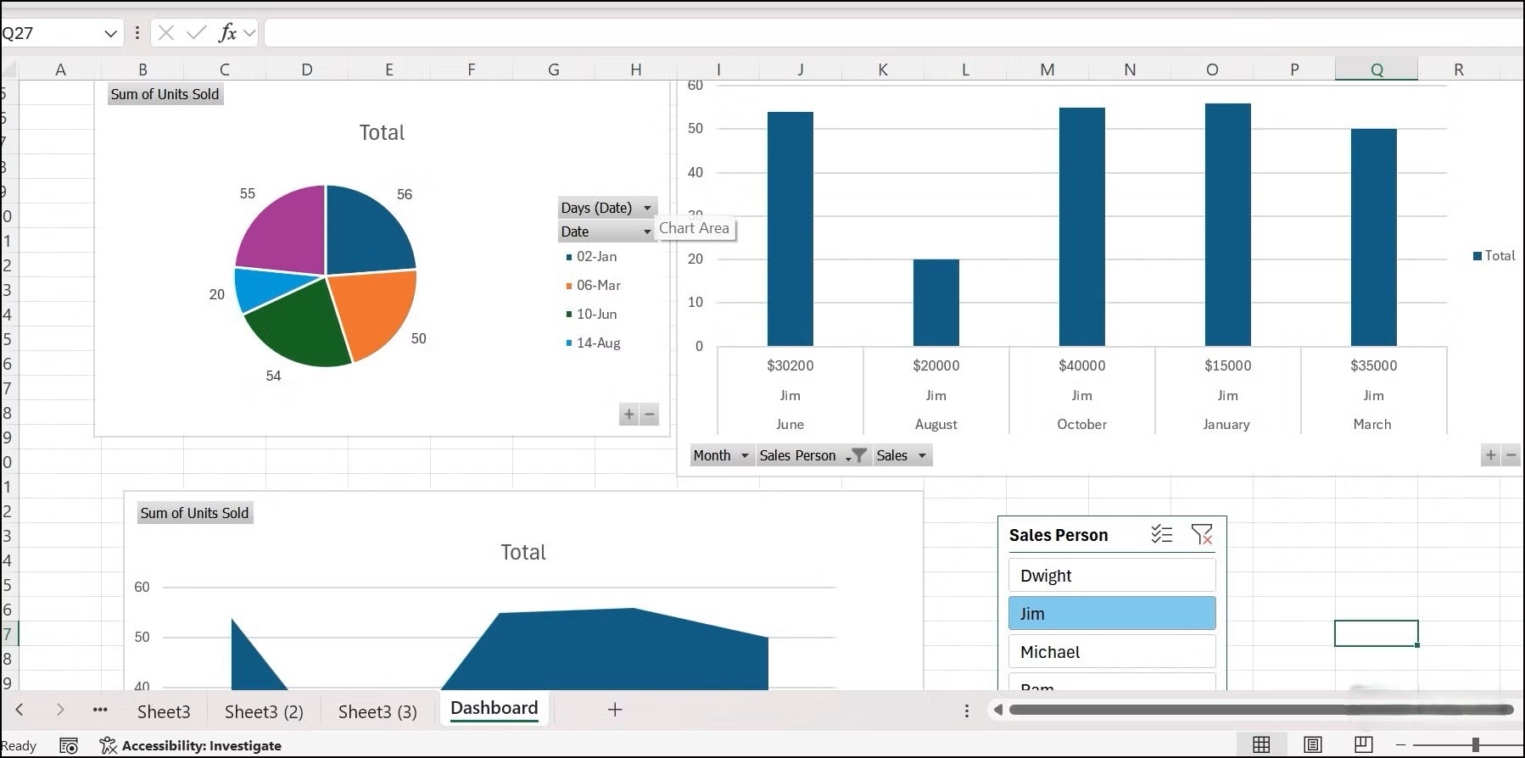
Task: Open the hidden sheet tabs ellipsis
Action: tap(100, 710)
